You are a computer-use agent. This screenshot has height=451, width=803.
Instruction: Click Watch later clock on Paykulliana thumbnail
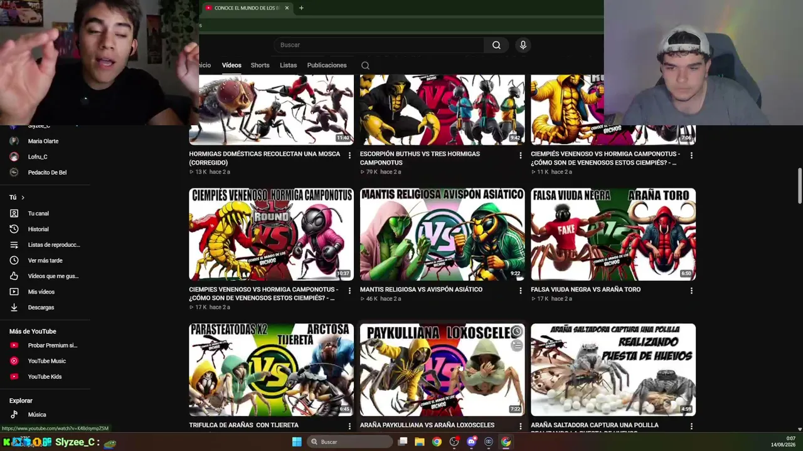(516, 331)
